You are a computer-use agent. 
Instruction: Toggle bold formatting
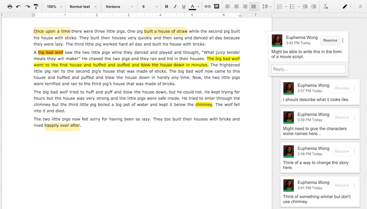166,7
